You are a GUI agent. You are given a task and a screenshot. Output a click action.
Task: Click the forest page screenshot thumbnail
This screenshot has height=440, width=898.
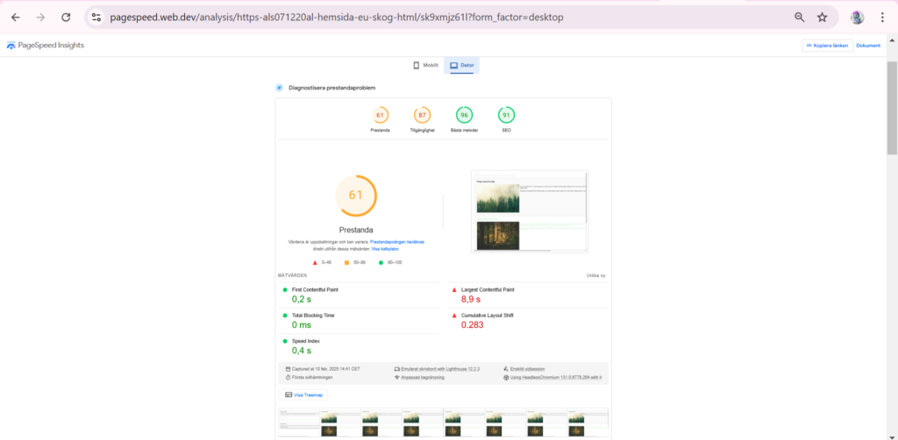point(530,211)
